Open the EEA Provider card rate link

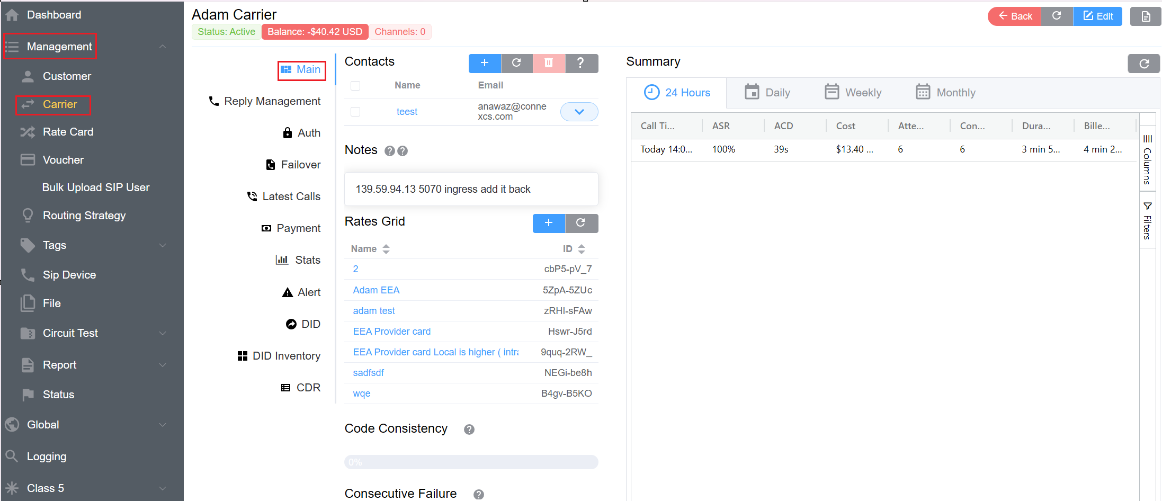391,332
